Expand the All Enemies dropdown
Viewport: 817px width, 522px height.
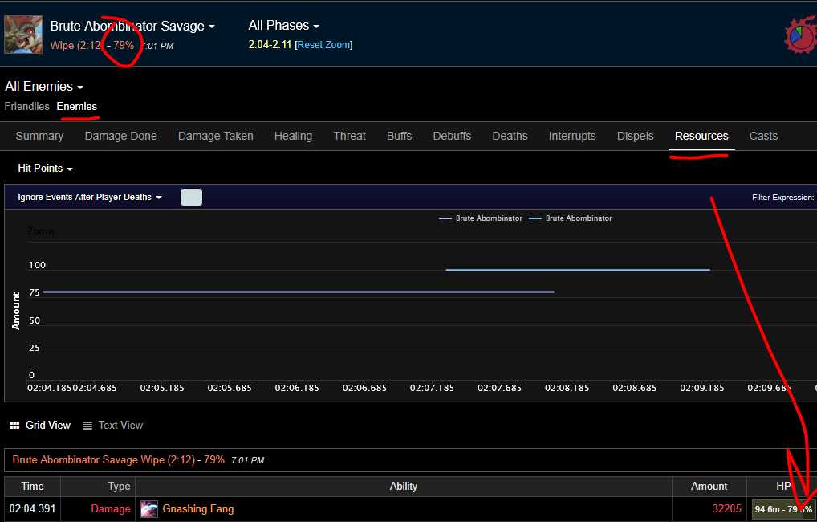pos(44,86)
